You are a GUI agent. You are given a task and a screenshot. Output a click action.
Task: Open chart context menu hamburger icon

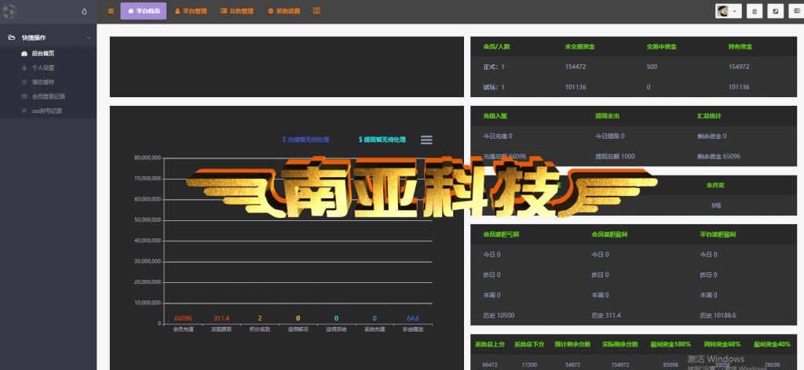[x=426, y=140]
